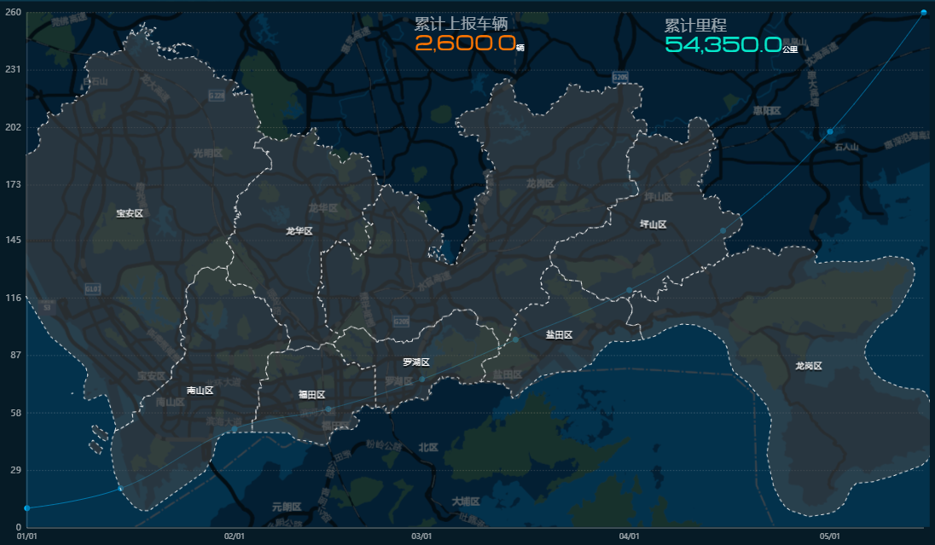Click the line chart data point at 04/01
The image size is (935, 545).
point(629,290)
